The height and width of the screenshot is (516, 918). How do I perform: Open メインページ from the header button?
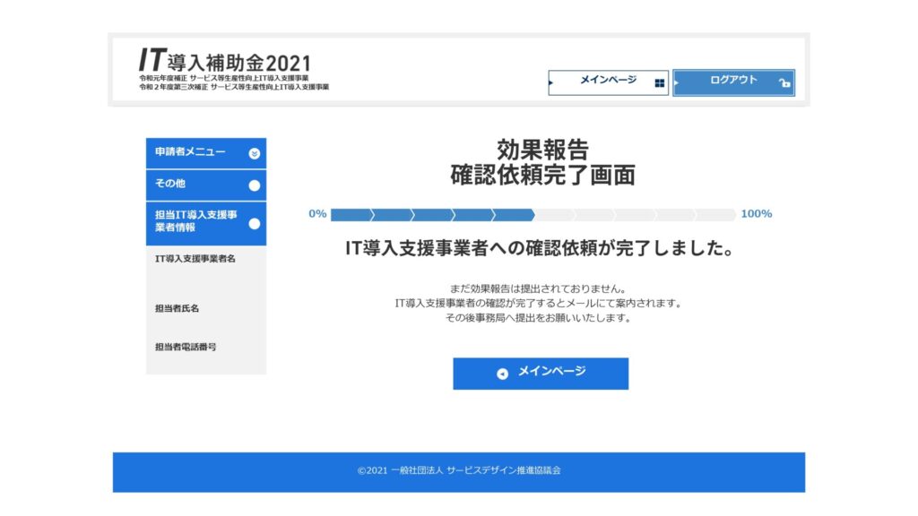point(608,82)
